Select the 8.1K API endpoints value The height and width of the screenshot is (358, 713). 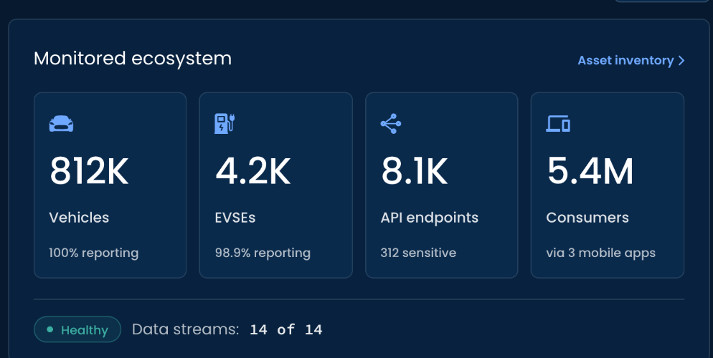coord(415,171)
